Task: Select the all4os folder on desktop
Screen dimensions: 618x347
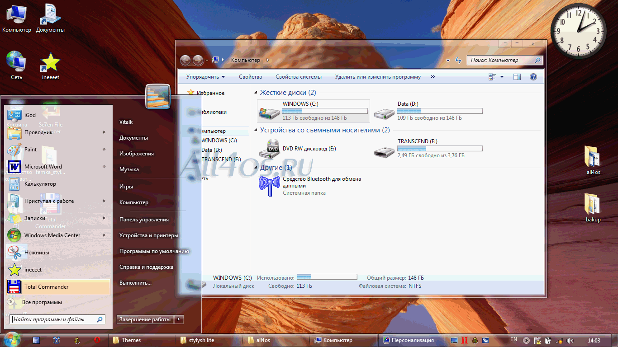Action: [593, 160]
